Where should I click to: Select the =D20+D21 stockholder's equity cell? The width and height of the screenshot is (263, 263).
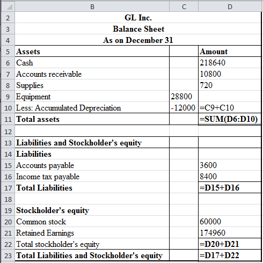coord(230,244)
